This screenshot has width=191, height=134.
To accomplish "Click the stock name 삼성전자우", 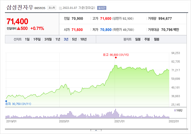I will [x=20, y=8].
